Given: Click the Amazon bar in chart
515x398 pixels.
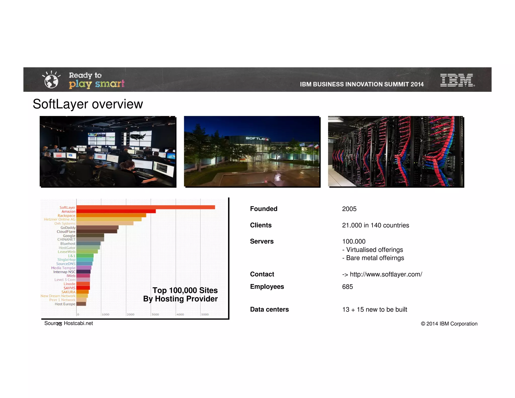Looking at the screenshot, I should tap(116, 211).
